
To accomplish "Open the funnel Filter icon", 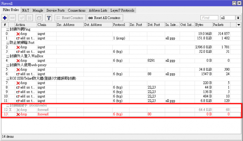I will (49, 18).
